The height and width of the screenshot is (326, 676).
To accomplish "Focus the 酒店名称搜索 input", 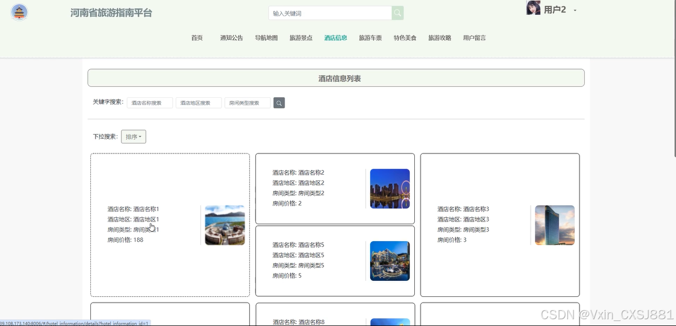I will point(150,103).
